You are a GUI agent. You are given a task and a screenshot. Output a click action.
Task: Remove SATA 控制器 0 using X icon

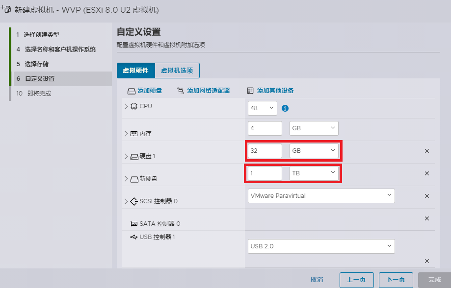[426, 218]
